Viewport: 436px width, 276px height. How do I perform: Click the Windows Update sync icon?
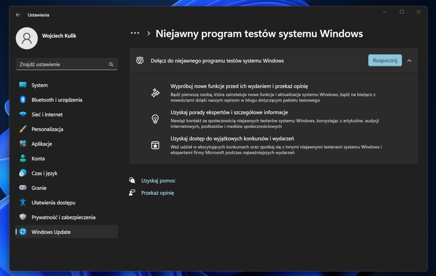pyautogui.click(x=23, y=232)
